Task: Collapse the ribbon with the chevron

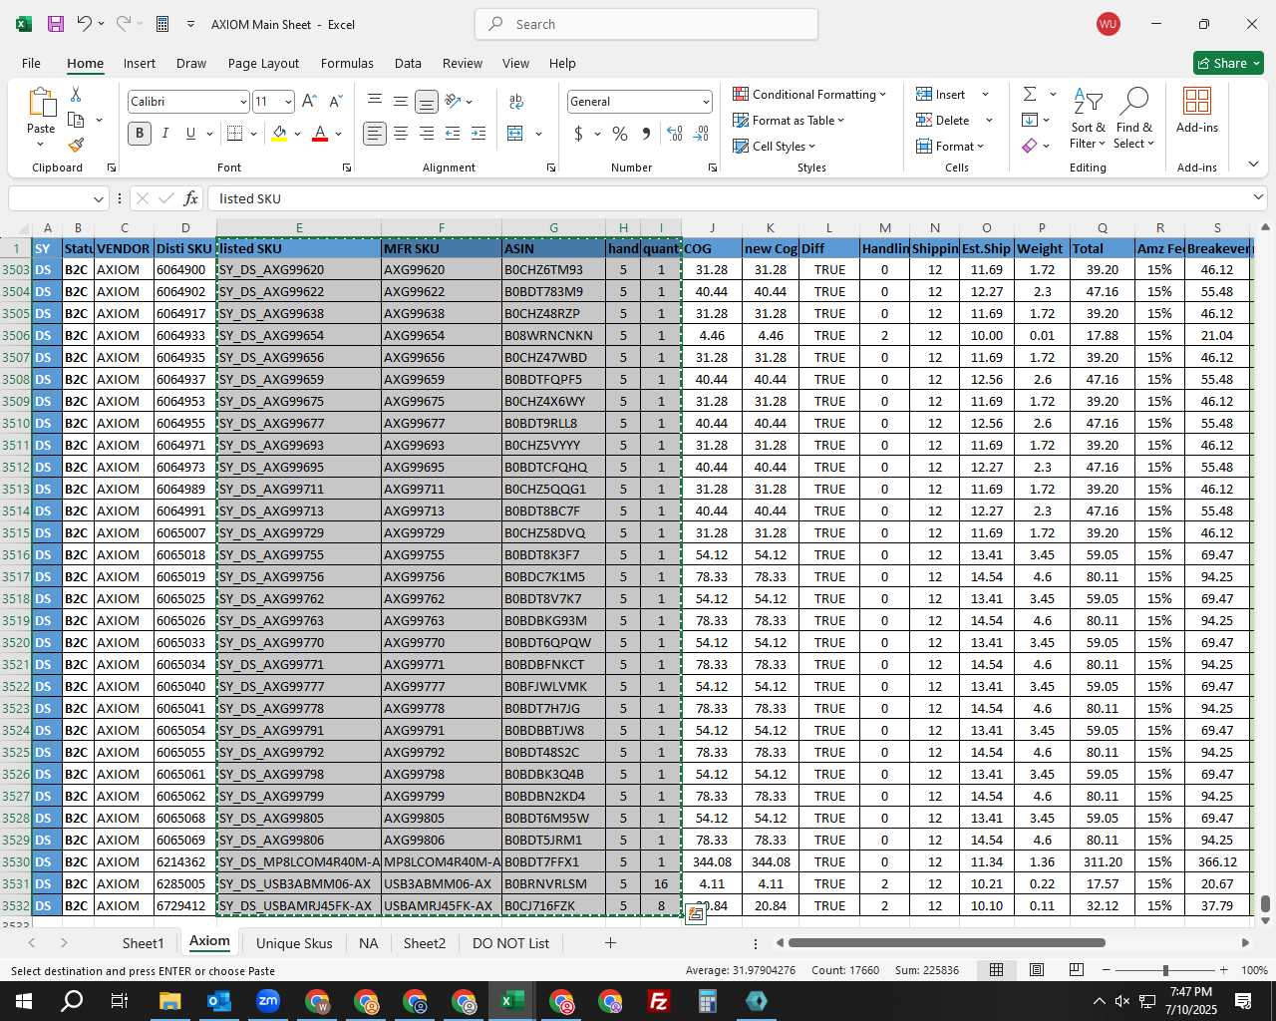Action: (x=1253, y=164)
